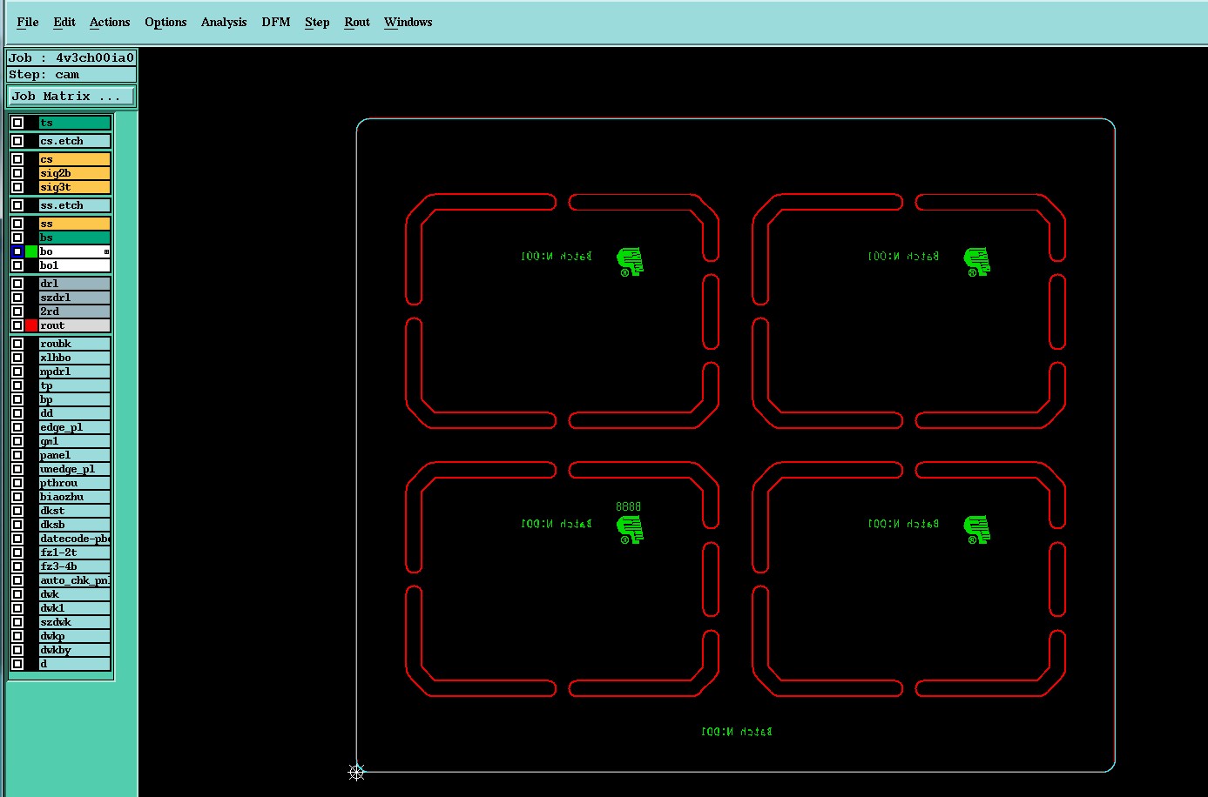Toggle the cs.etch layer checkbox
The image size is (1208, 797).
tap(17, 141)
